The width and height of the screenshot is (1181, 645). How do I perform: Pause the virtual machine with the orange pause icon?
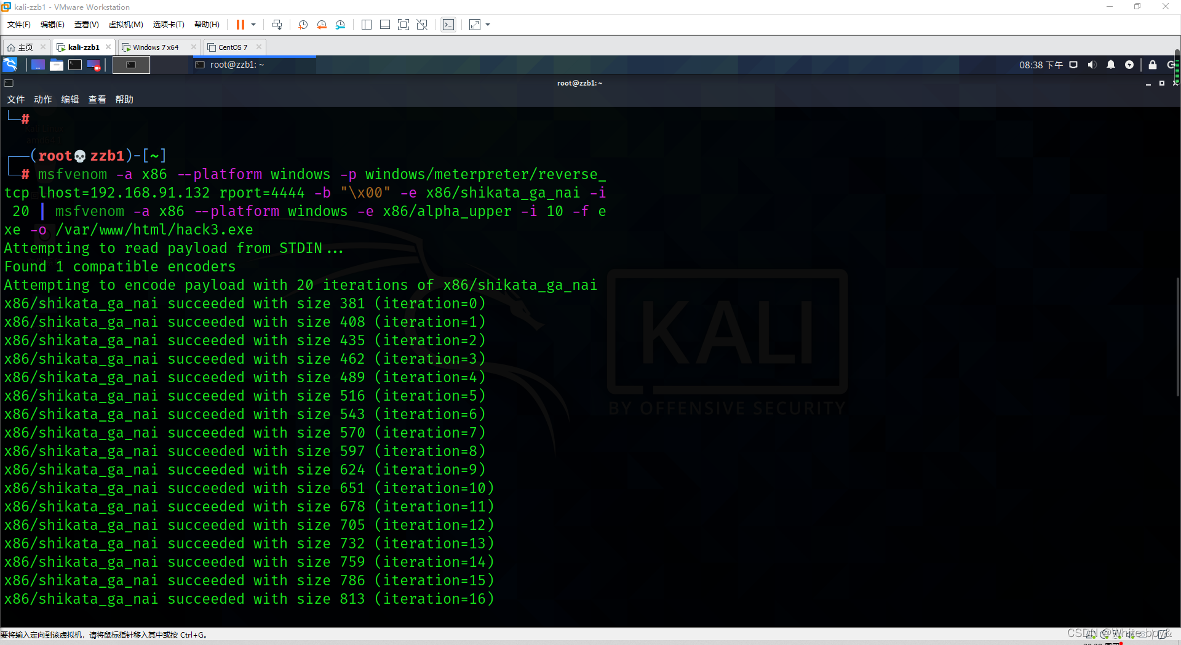[241, 25]
